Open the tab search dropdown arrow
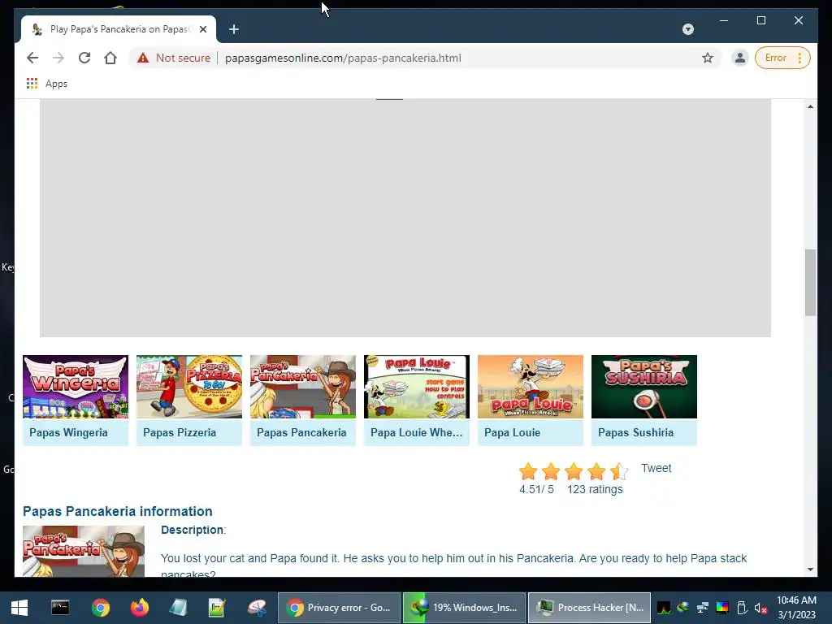This screenshot has width=832, height=624. (x=687, y=29)
